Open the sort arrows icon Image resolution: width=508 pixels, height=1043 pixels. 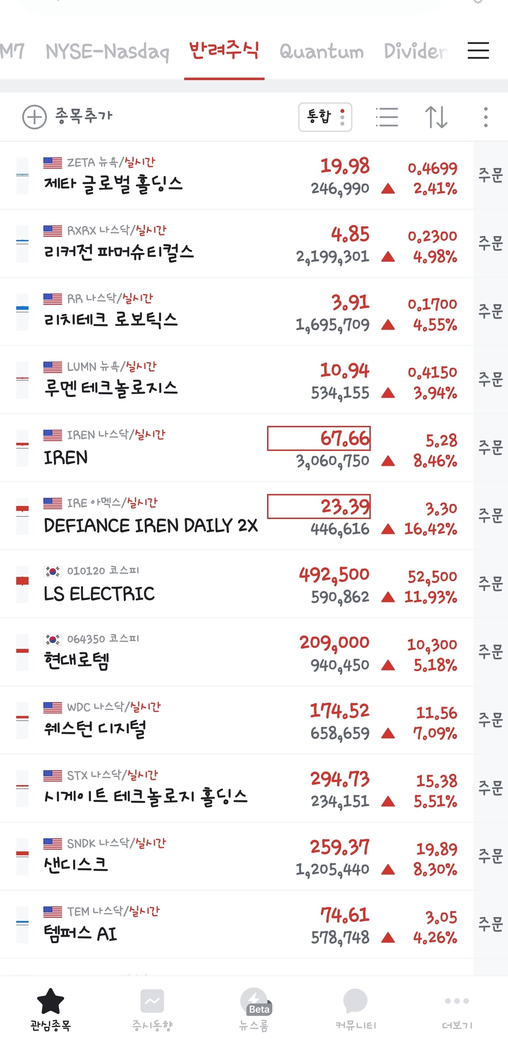pos(436,117)
